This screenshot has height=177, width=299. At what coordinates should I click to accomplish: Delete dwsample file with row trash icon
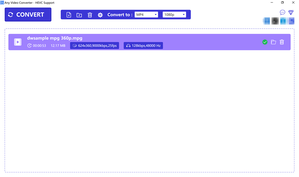tap(282, 42)
